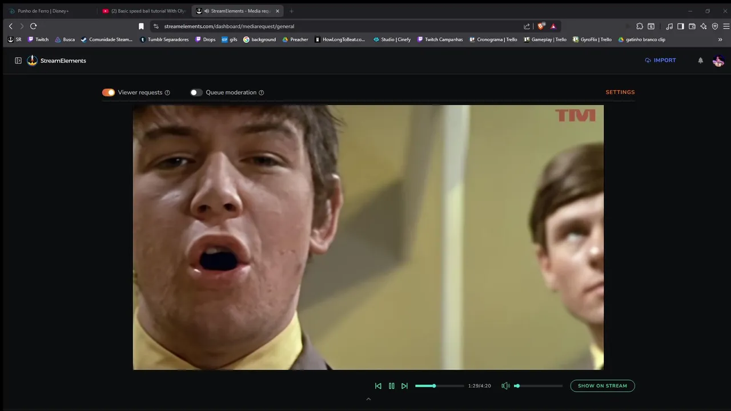Go forward in browser history
Viewport: 731px width, 411px height.
(22, 26)
